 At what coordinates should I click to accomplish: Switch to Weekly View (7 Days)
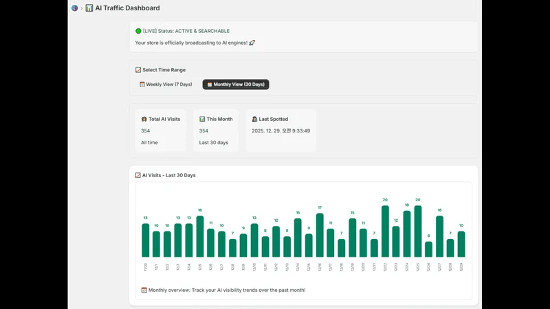click(x=166, y=84)
